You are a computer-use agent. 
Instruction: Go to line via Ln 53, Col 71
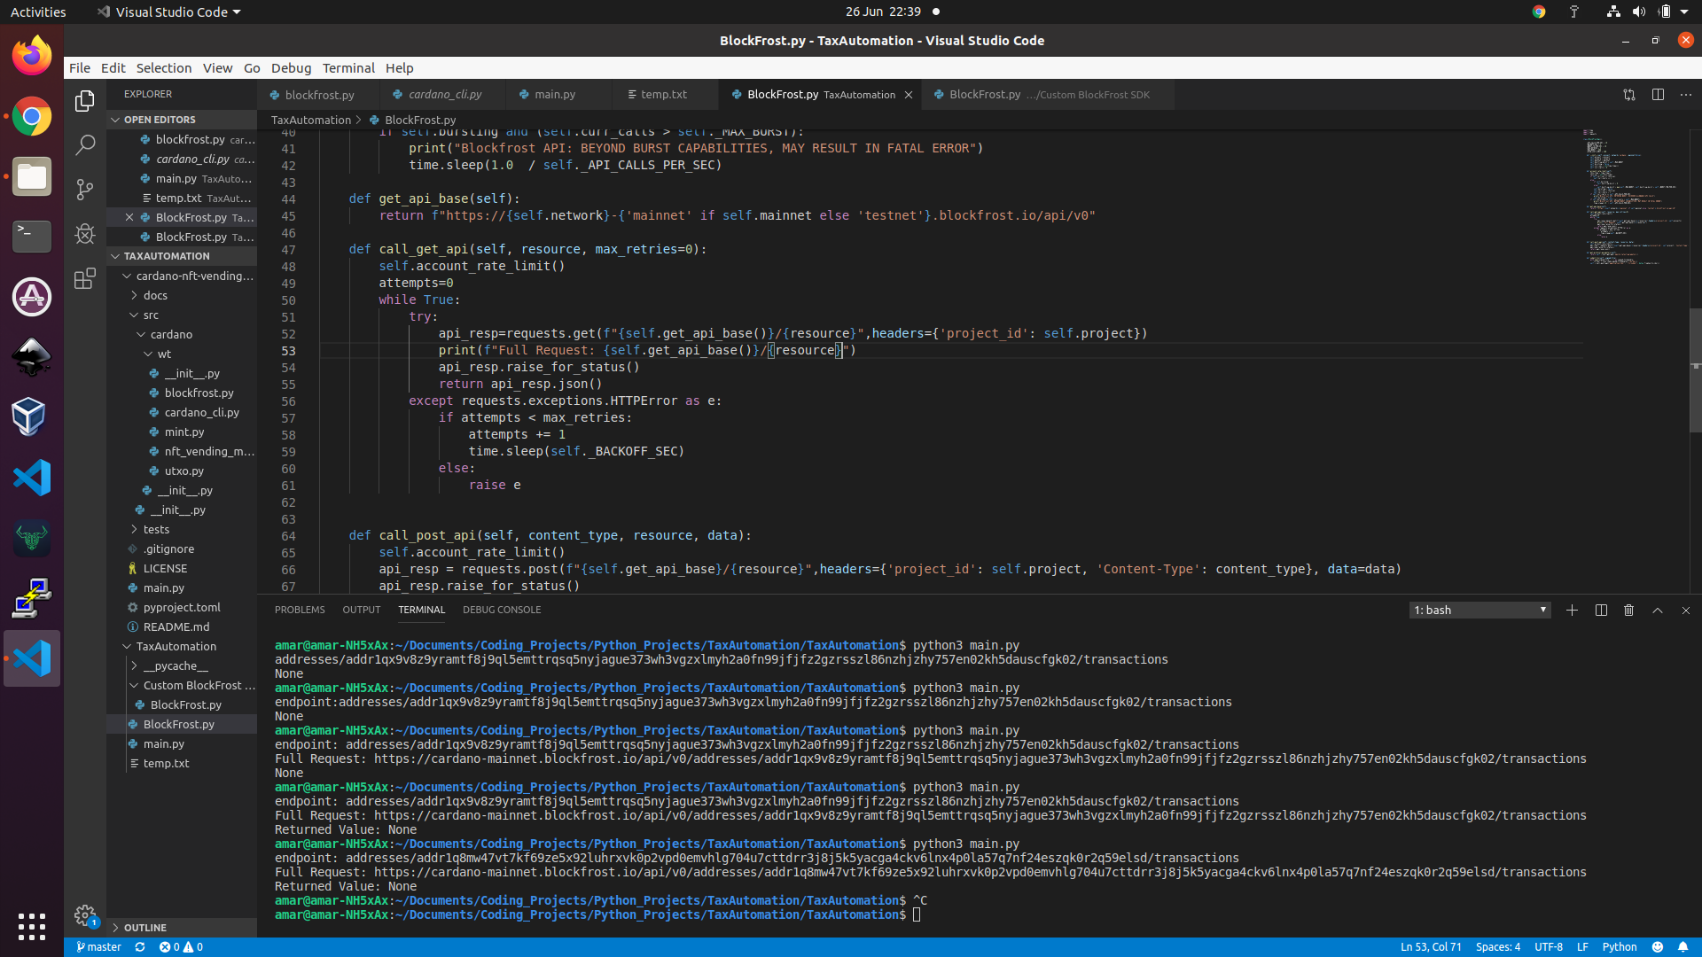[x=1431, y=947]
